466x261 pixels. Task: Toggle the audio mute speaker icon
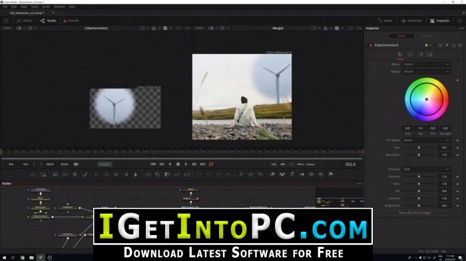(76, 164)
